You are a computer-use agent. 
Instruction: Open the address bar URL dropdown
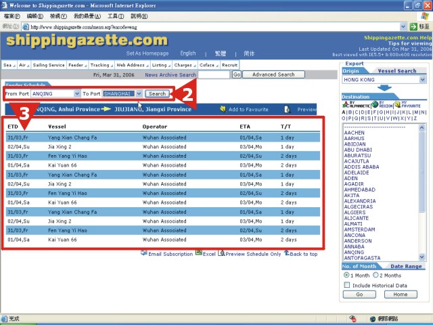403,27
